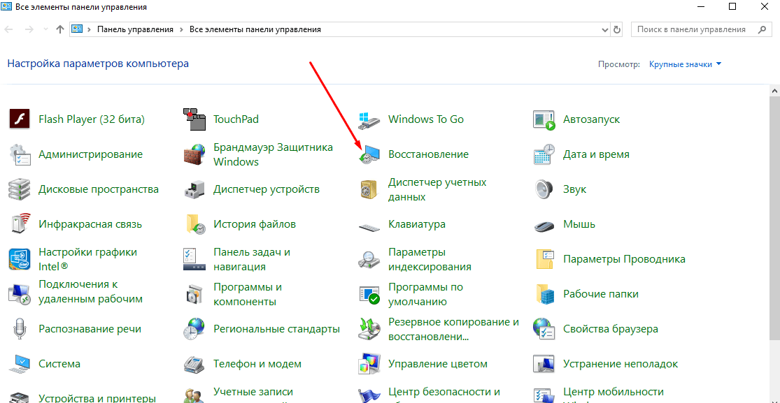Screen dimensions: 780x403
Task: Open the Подключения к удаленным рабочим icon
Action: pyautogui.click(x=20, y=293)
